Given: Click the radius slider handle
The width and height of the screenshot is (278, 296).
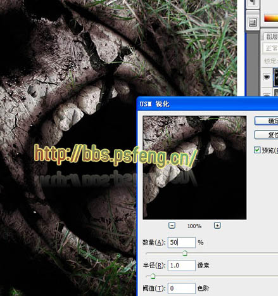Looking at the screenshot, I should (x=153, y=276).
